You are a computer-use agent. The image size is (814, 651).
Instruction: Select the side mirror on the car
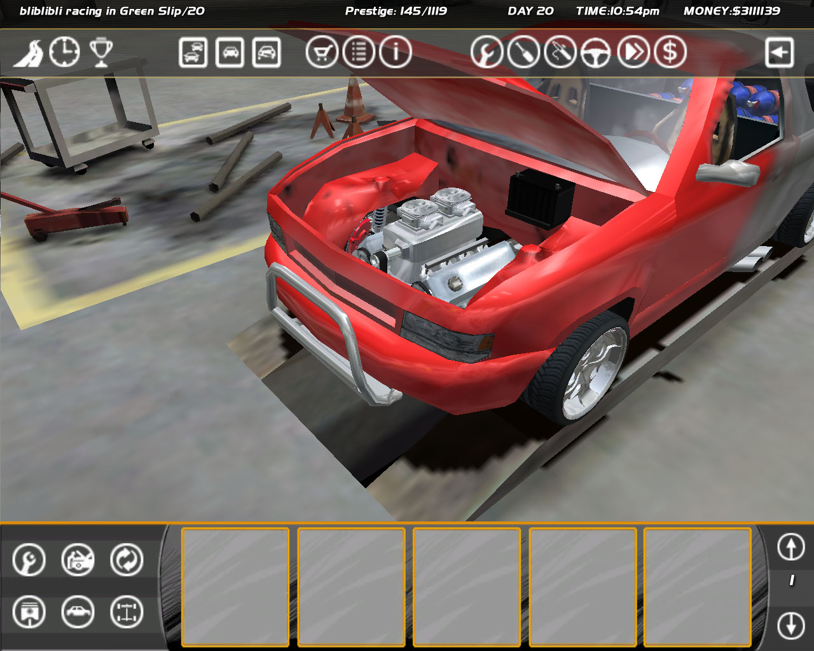[x=728, y=172]
